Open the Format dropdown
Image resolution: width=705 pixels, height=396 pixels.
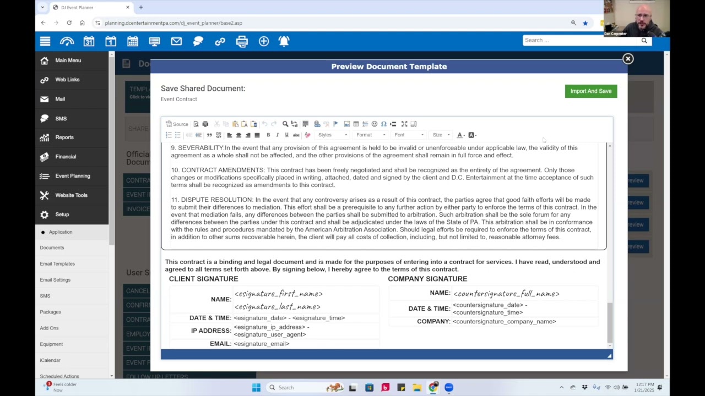pyautogui.click(x=371, y=135)
